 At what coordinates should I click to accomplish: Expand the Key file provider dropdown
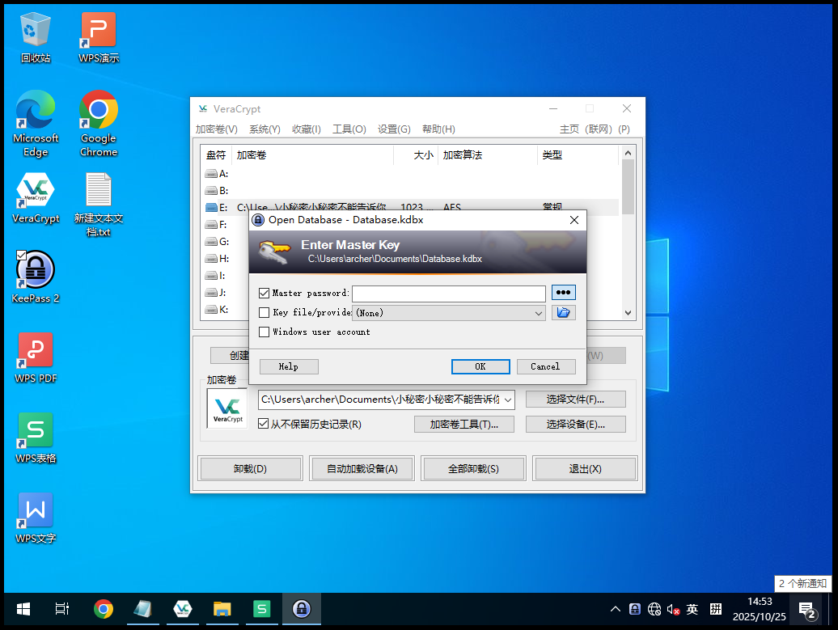pos(539,313)
